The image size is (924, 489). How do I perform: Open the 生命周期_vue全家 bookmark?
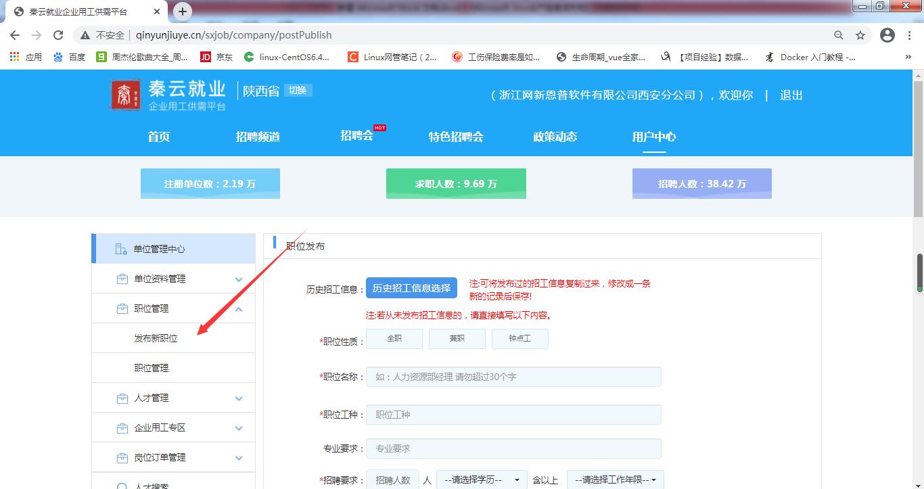[x=601, y=57]
